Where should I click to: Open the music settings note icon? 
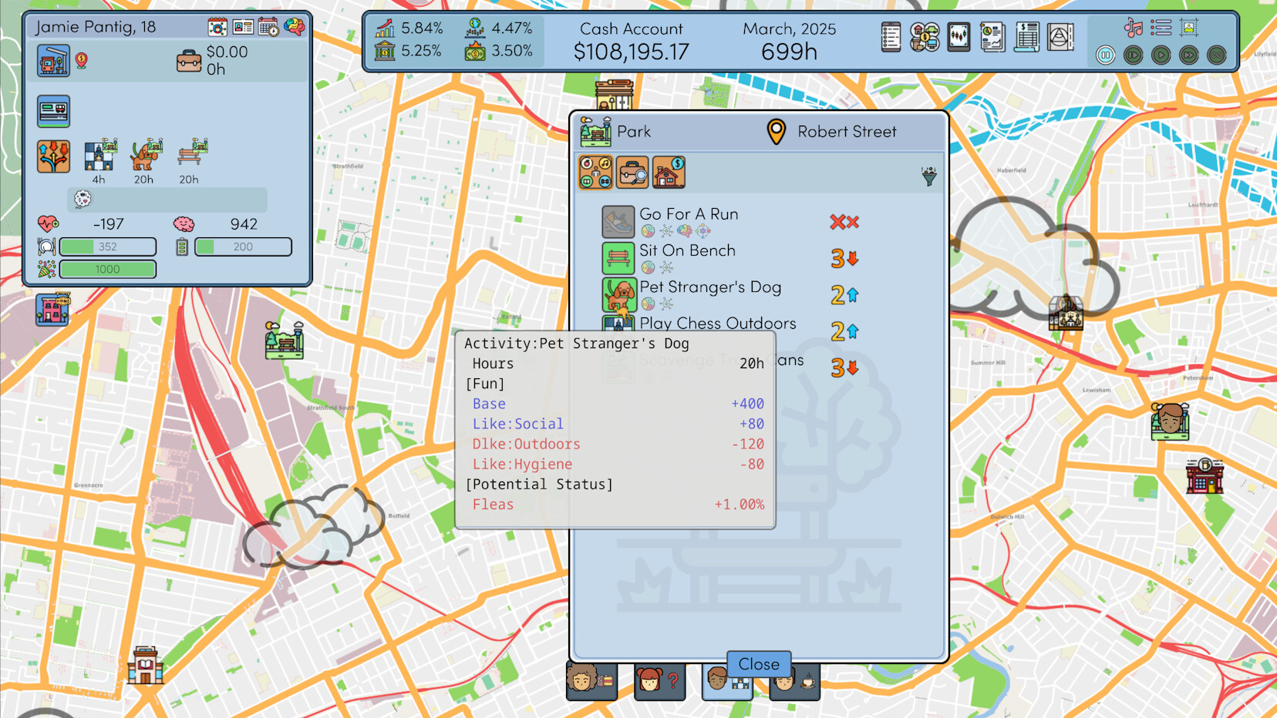tap(1133, 29)
